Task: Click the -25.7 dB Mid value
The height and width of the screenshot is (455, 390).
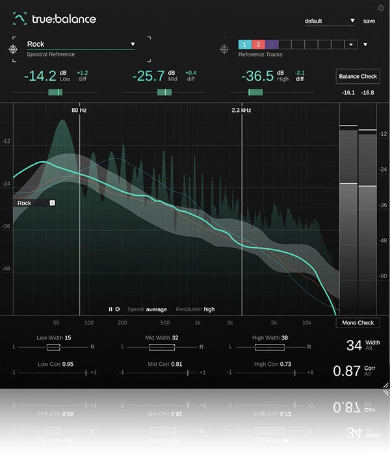Action: [148, 76]
